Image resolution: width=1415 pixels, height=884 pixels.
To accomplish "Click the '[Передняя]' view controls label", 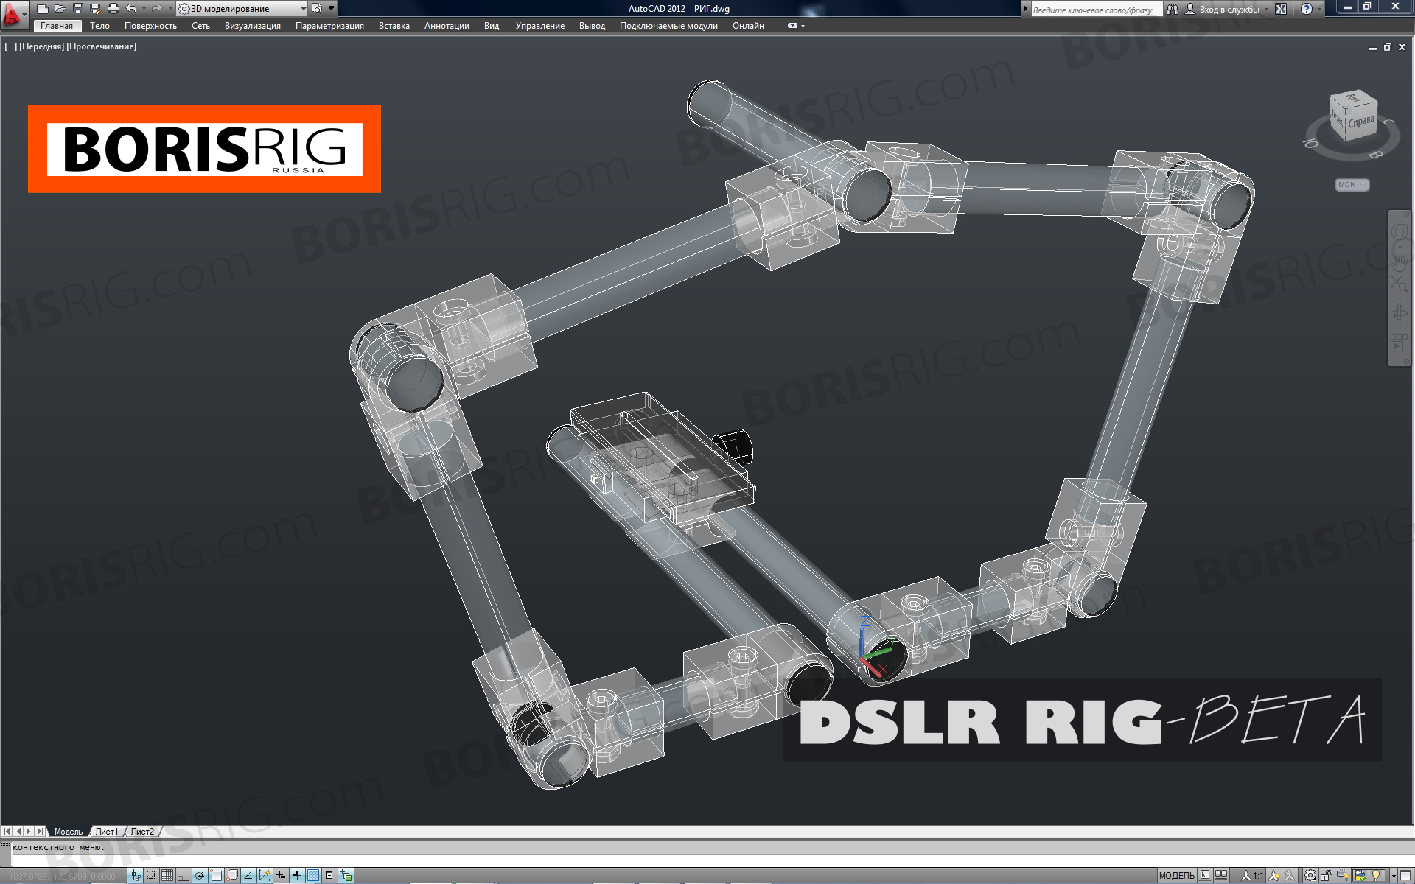I will (41, 46).
